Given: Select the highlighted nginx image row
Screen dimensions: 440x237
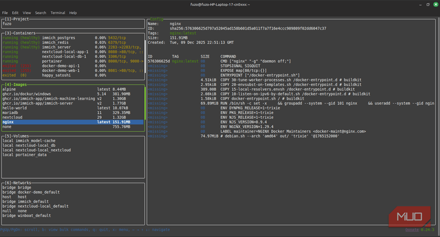Looking at the screenshot, I should pos(73,122).
